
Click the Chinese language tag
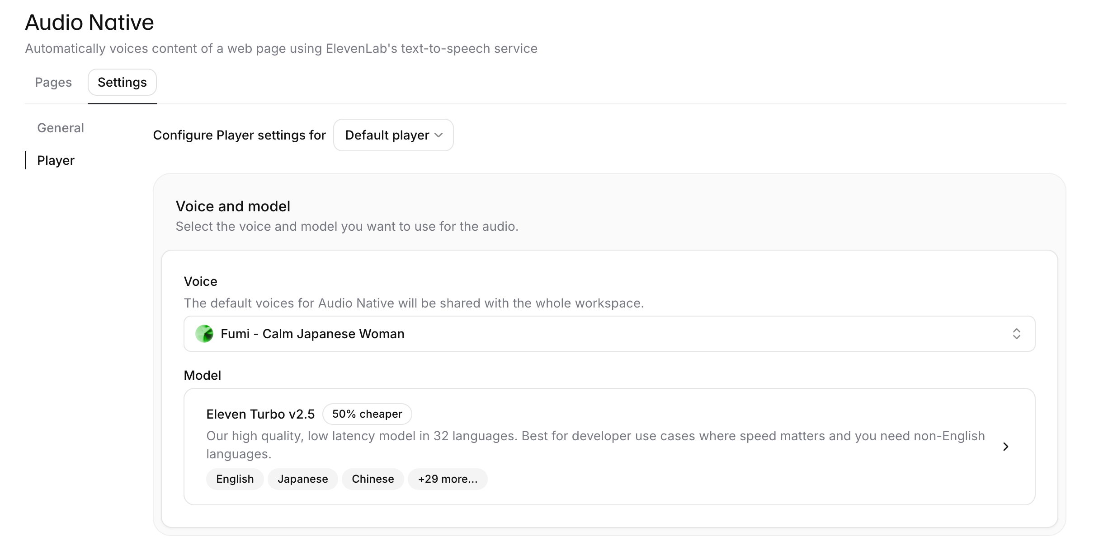click(373, 479)
